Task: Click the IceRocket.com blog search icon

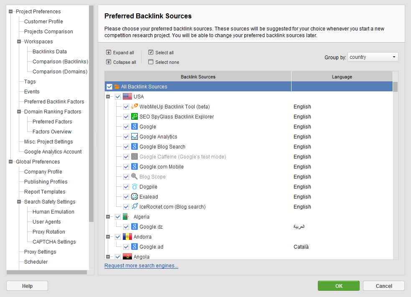Action: (134, 206)
